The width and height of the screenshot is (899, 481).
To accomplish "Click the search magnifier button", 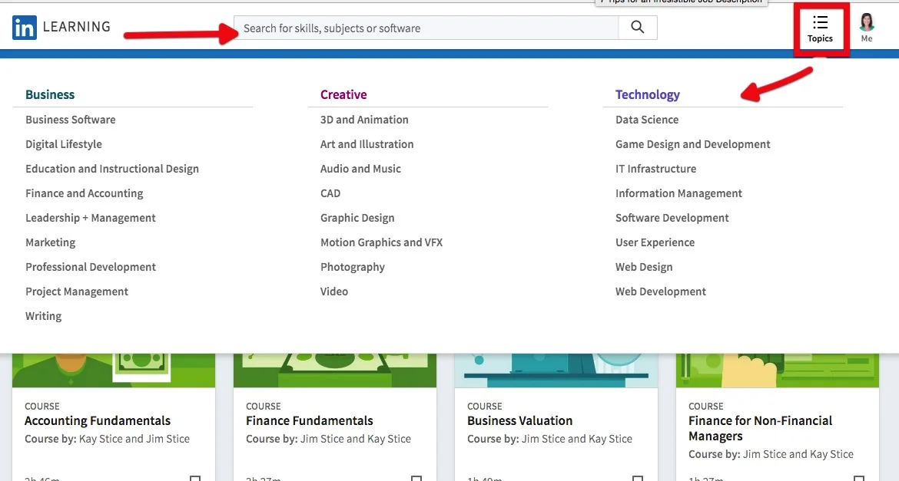I will [x=638, y=28].
